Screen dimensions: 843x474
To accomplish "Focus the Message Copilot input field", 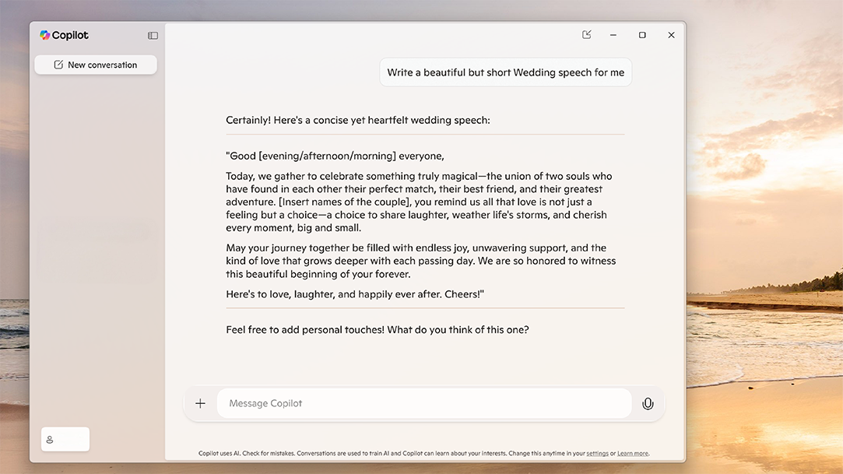I will [424, 403].
